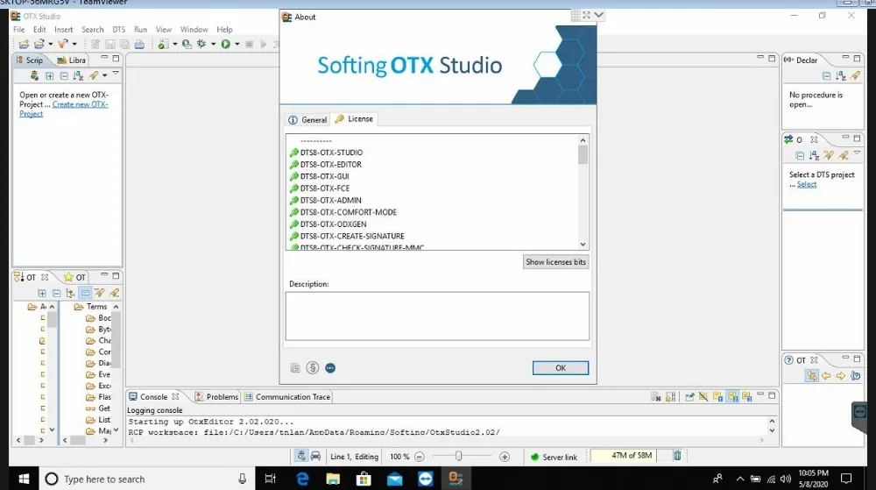
Task: Click Show licenses bits button
Action: point(556,262)
